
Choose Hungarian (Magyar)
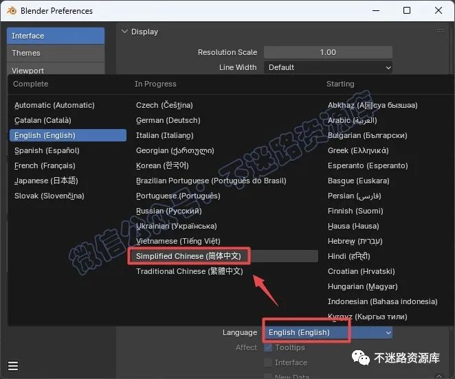coord(388,286)
